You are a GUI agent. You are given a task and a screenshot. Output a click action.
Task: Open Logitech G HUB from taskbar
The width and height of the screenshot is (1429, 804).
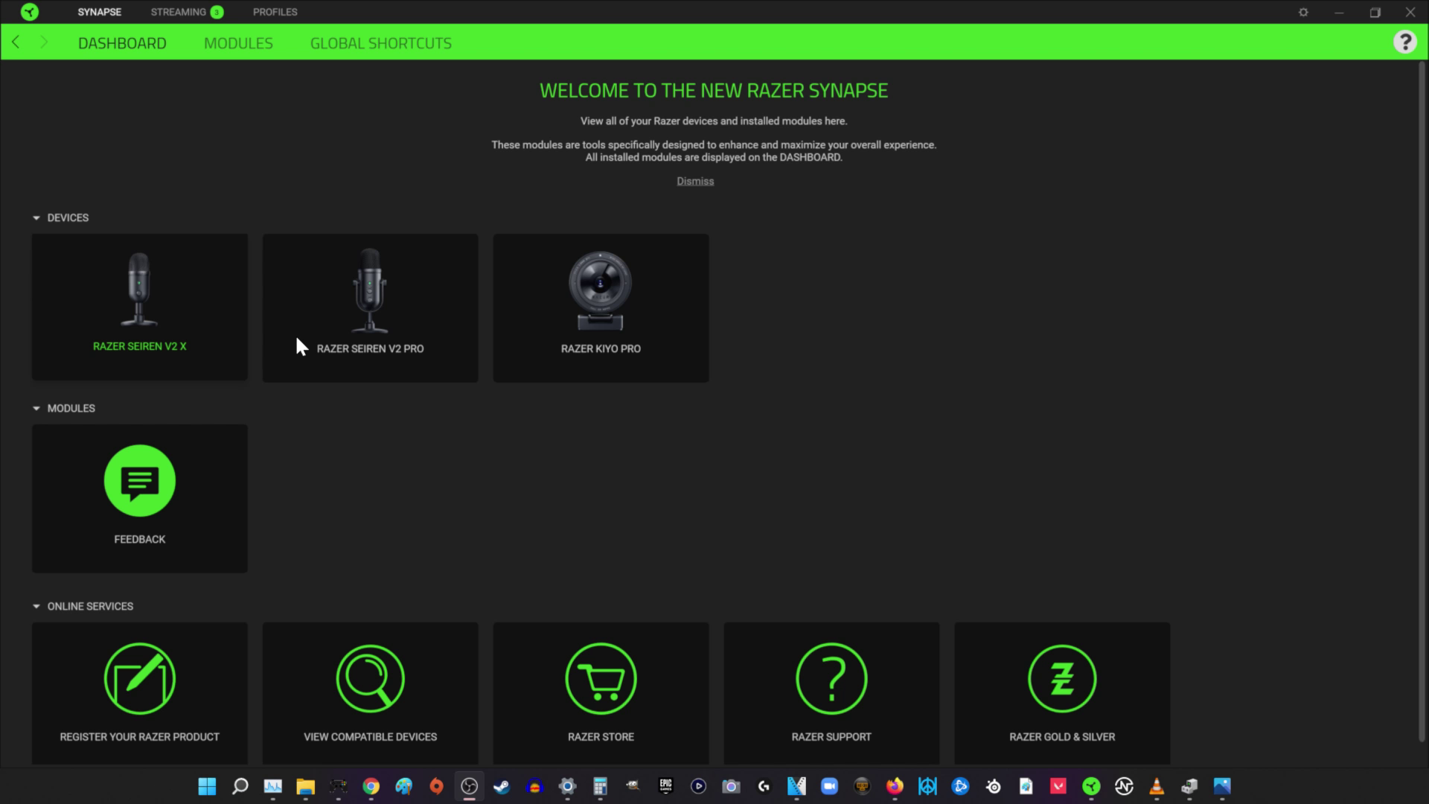click(x=764, y=786)
